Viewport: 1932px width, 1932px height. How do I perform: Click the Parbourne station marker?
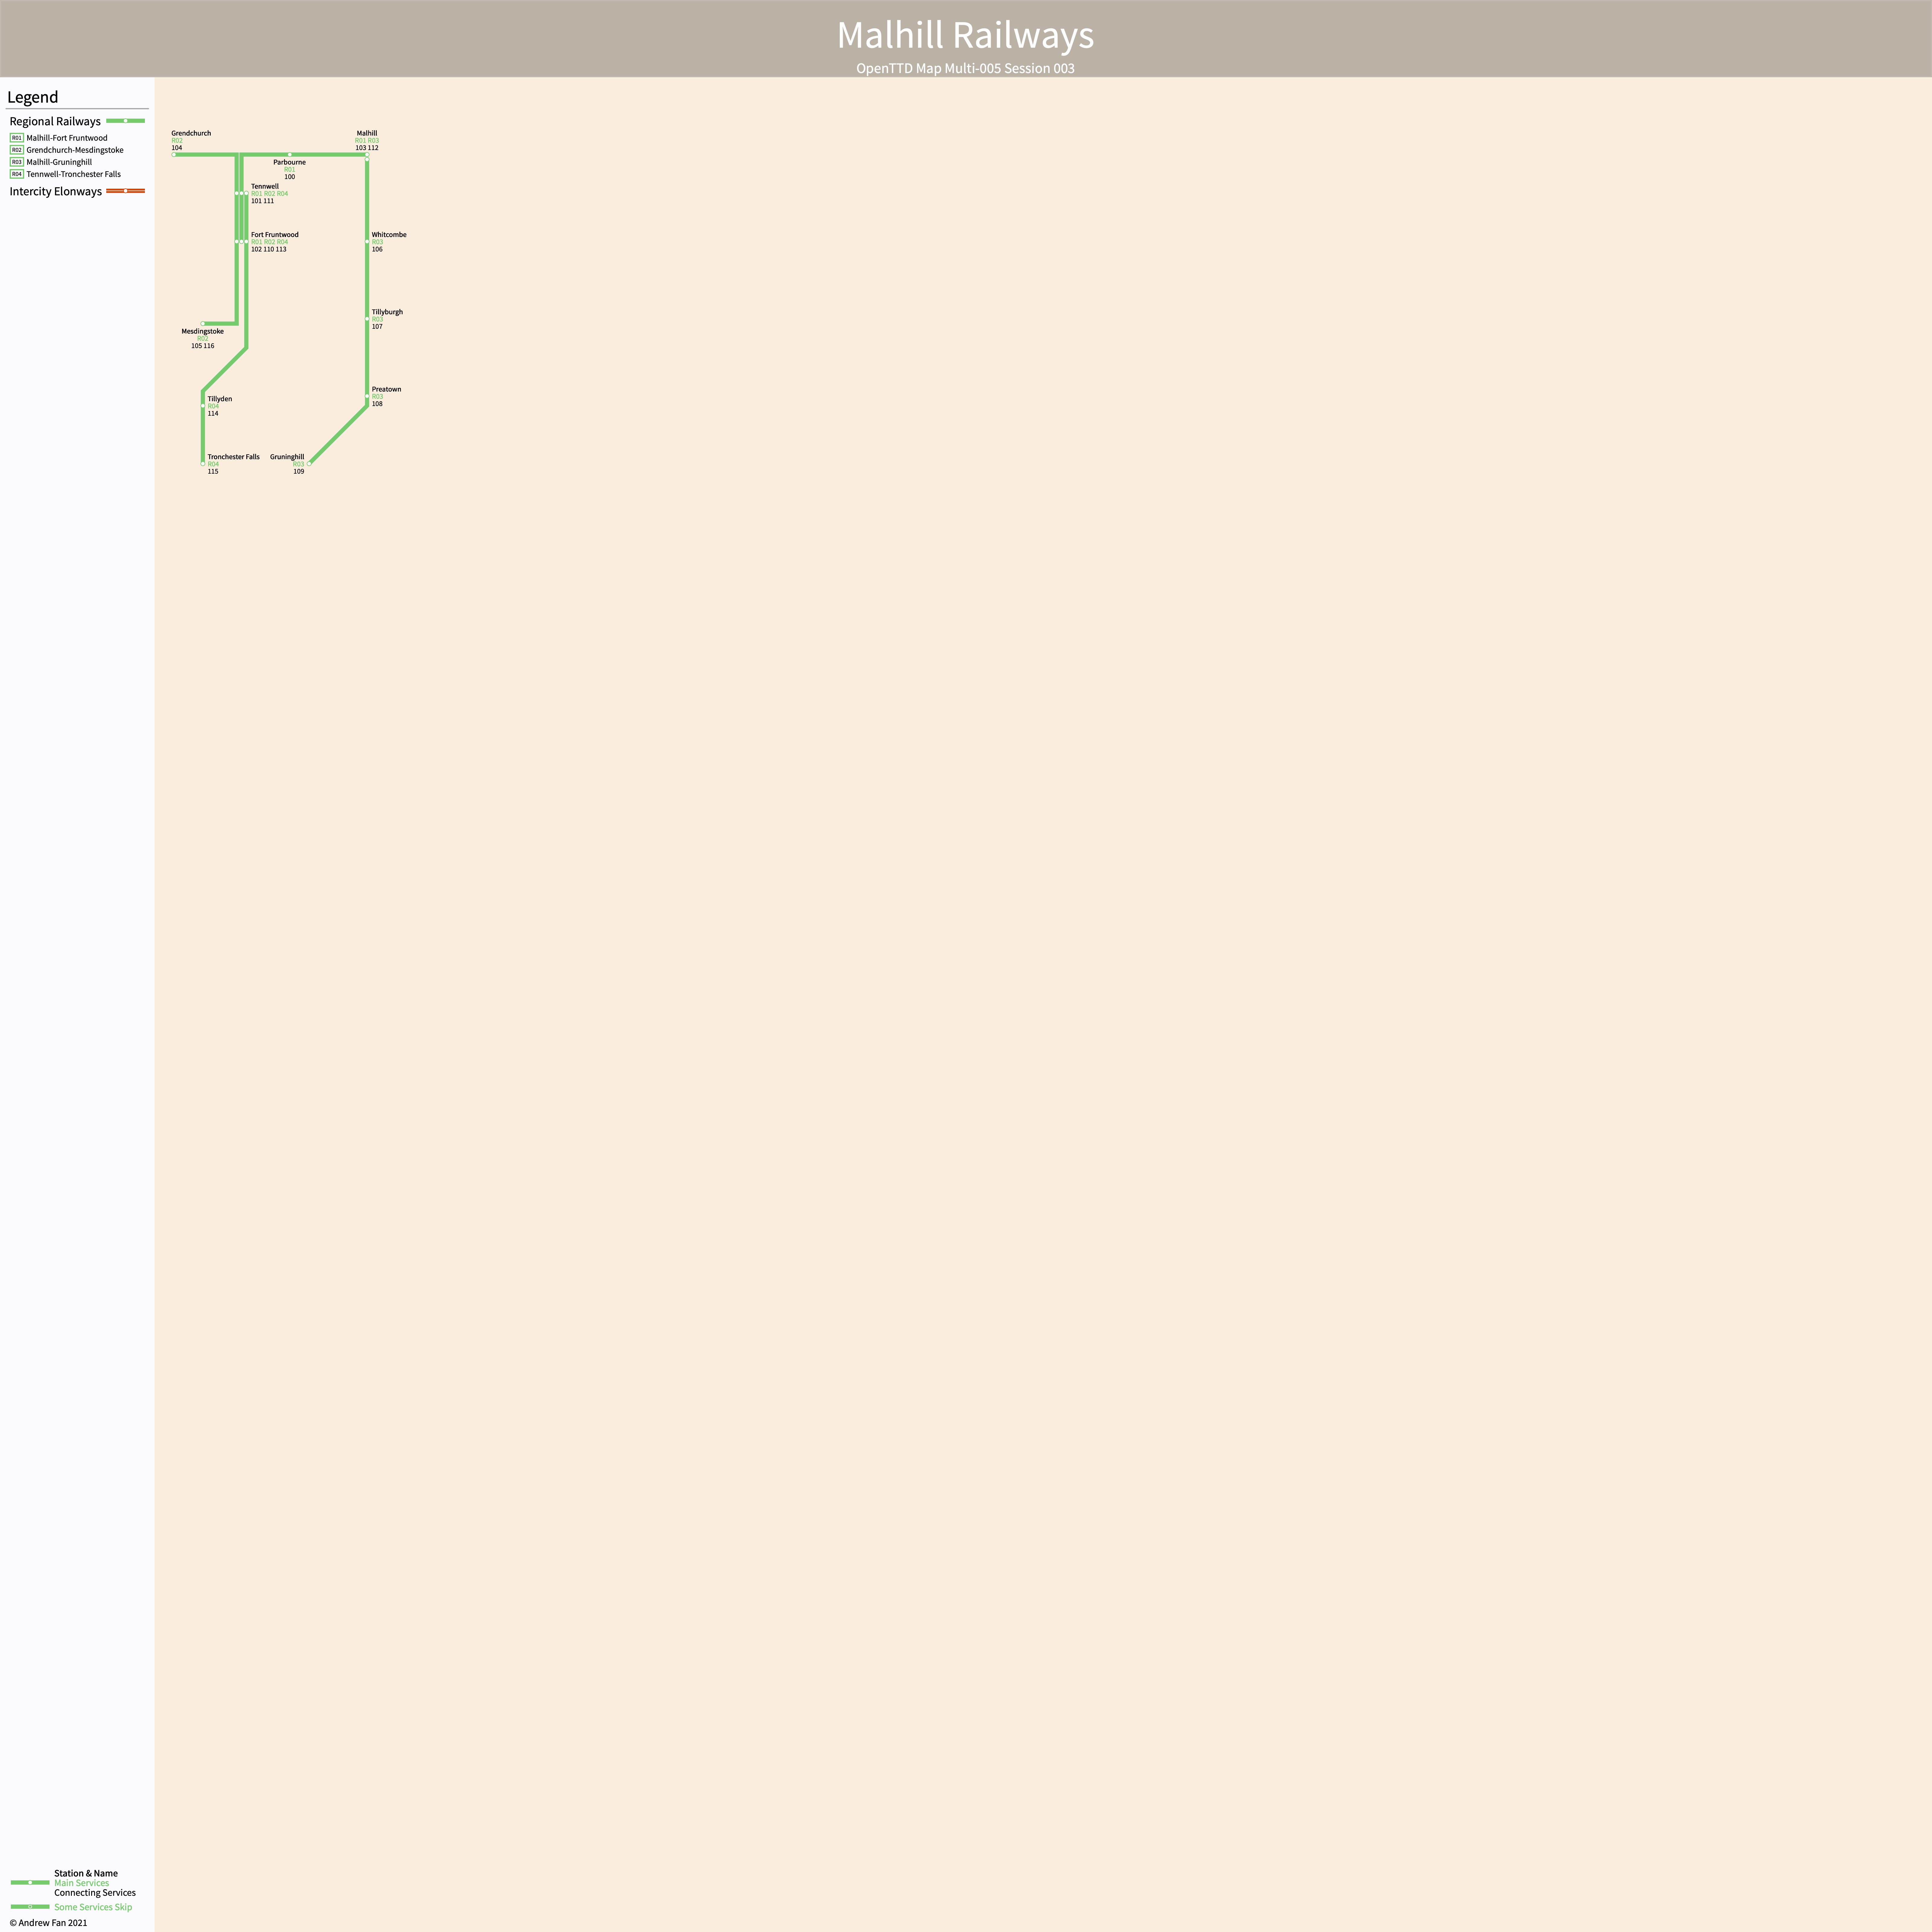coord(290,155)
